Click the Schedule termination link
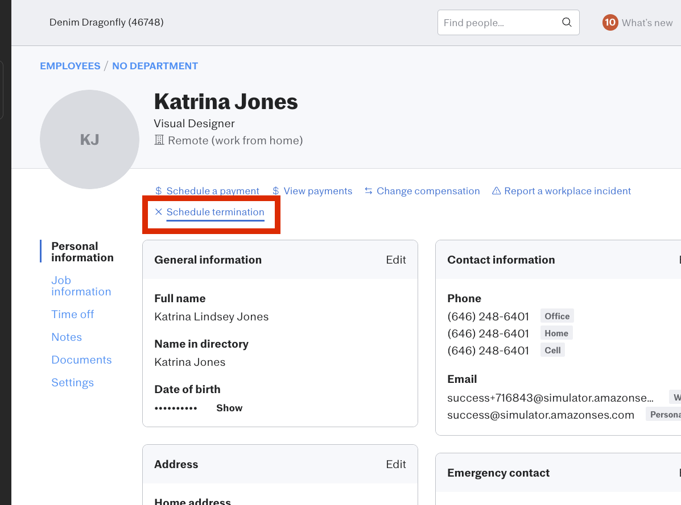 [x=215, y=212]
